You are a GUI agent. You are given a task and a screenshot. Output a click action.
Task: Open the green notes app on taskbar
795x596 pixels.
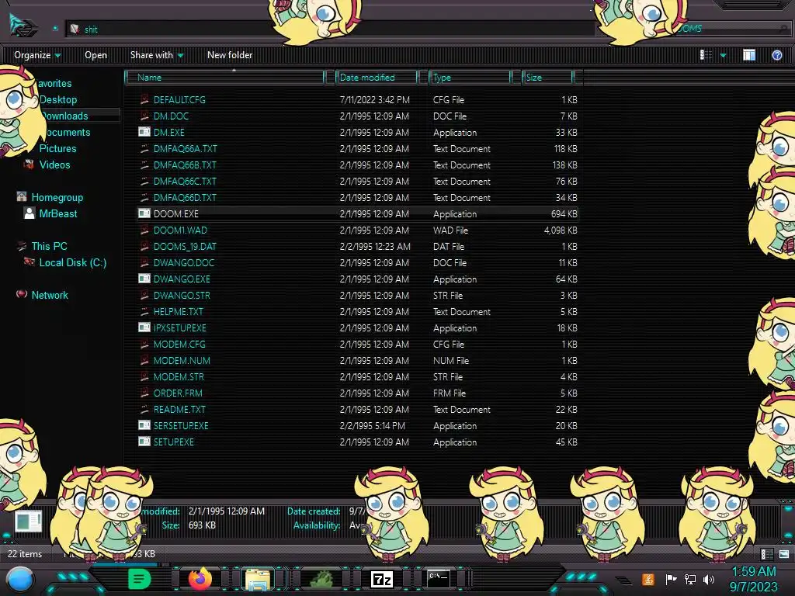pyautogui.click(x=140, y=578)
